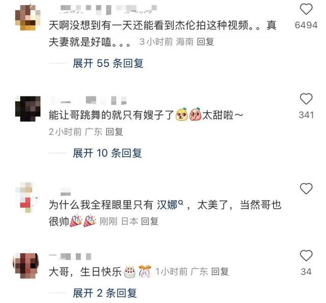This screenshot has width=326, height=303.
Task: Click the yellow blushing emoji sticker
Action: 181,114
